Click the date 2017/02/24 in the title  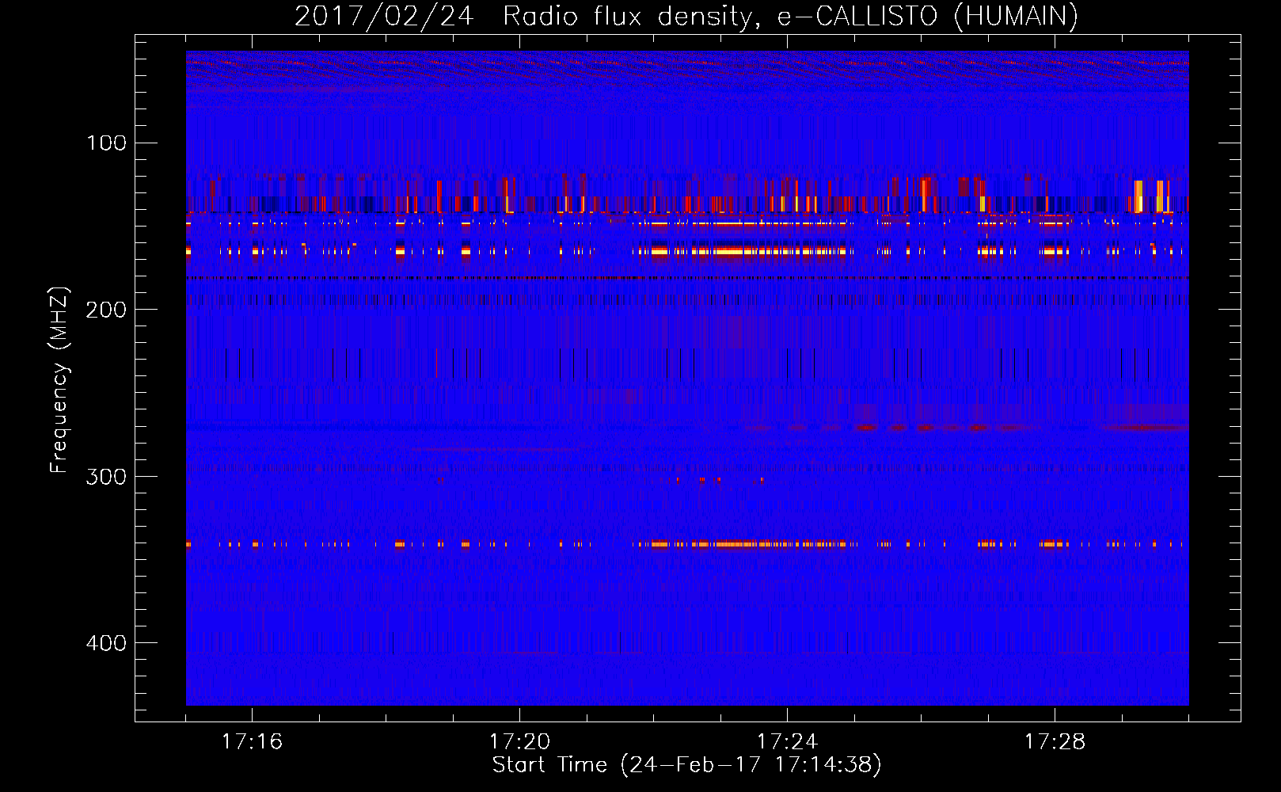(384, 16)
